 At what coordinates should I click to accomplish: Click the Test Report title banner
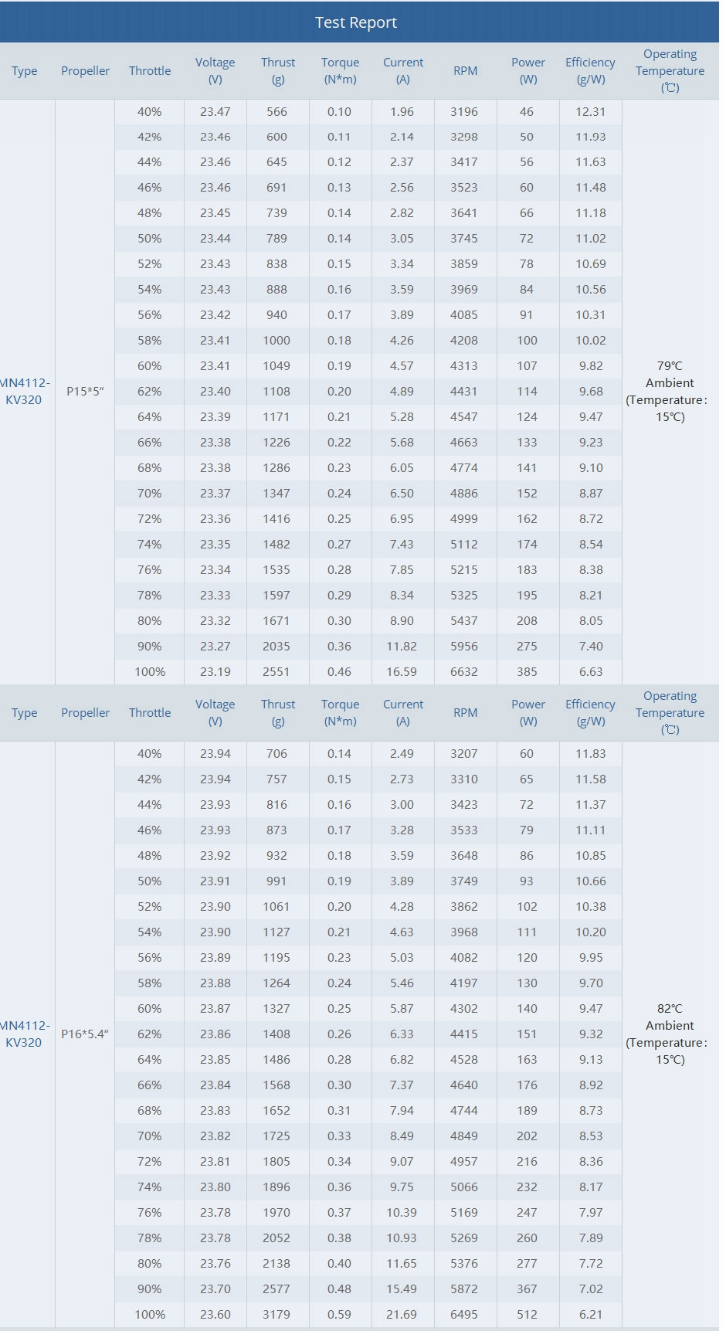[356, 22]
